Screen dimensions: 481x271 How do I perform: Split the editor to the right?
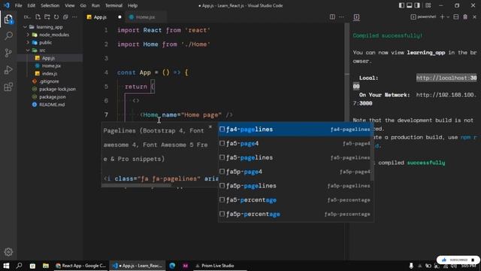pyautogui.click(x=332, y=17)
